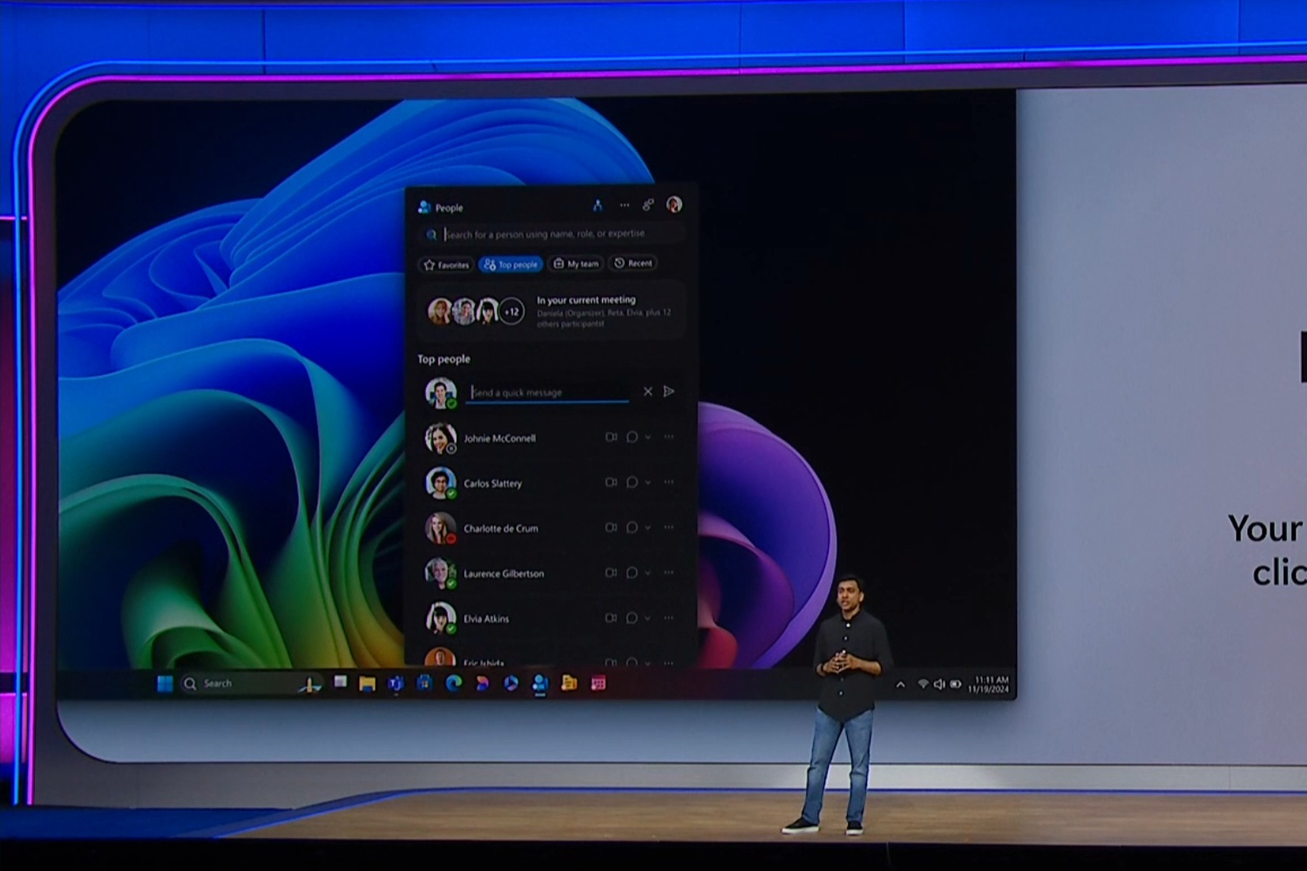
Task: Open Johnie McConnell's profile picture
Action: click(441, 438)
